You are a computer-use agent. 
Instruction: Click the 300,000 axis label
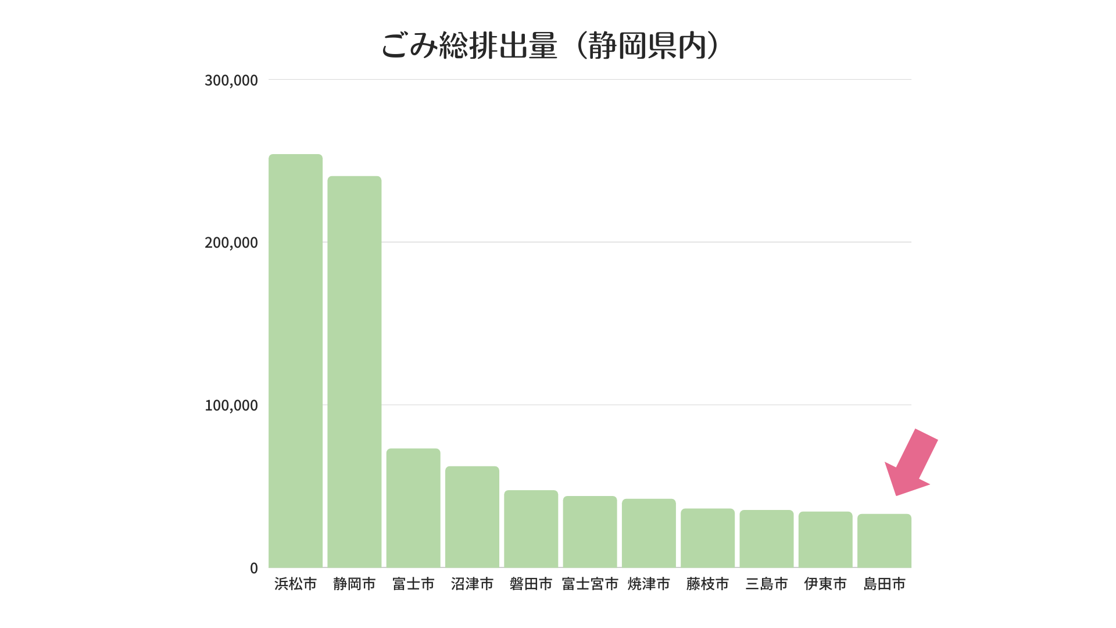(x=231, y=80)
